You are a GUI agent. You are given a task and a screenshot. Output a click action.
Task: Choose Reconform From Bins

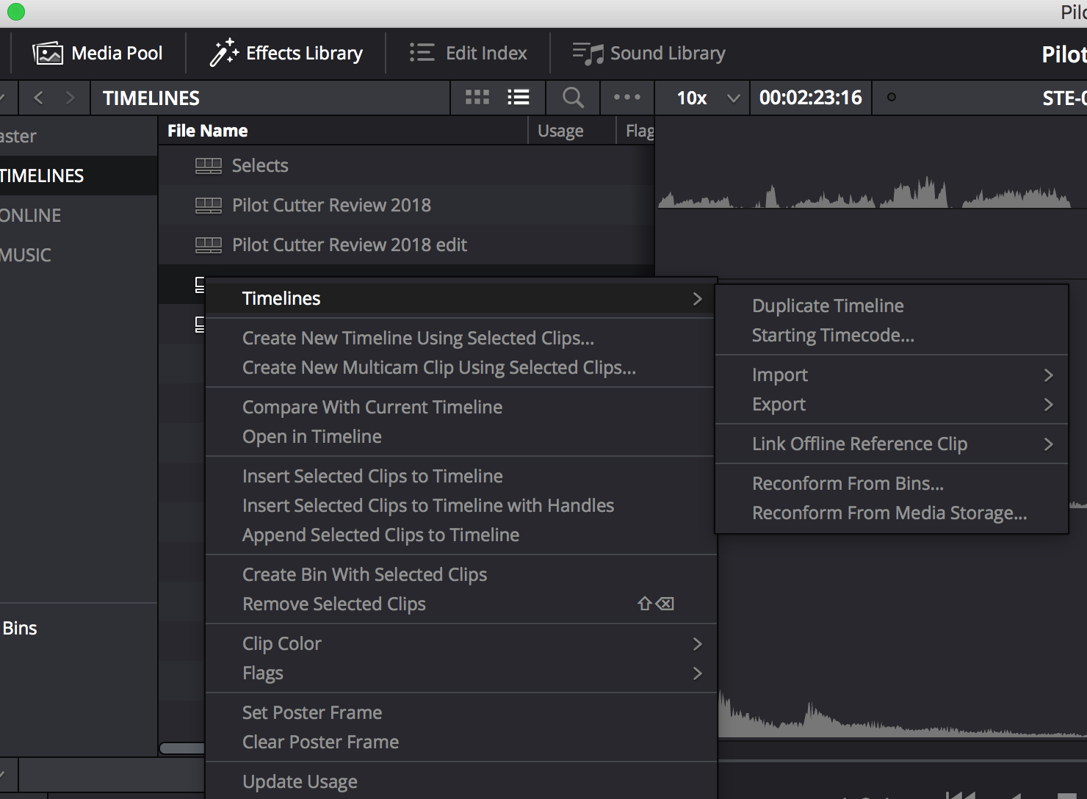892,483
